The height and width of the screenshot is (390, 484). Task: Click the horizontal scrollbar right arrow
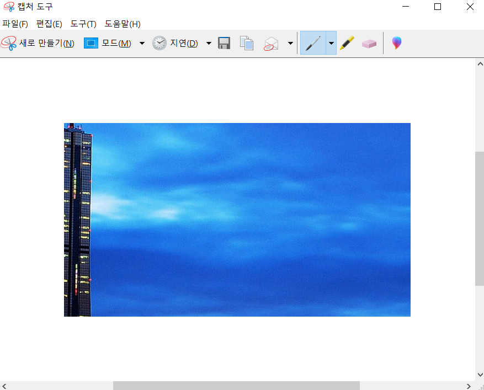point(469,386)
